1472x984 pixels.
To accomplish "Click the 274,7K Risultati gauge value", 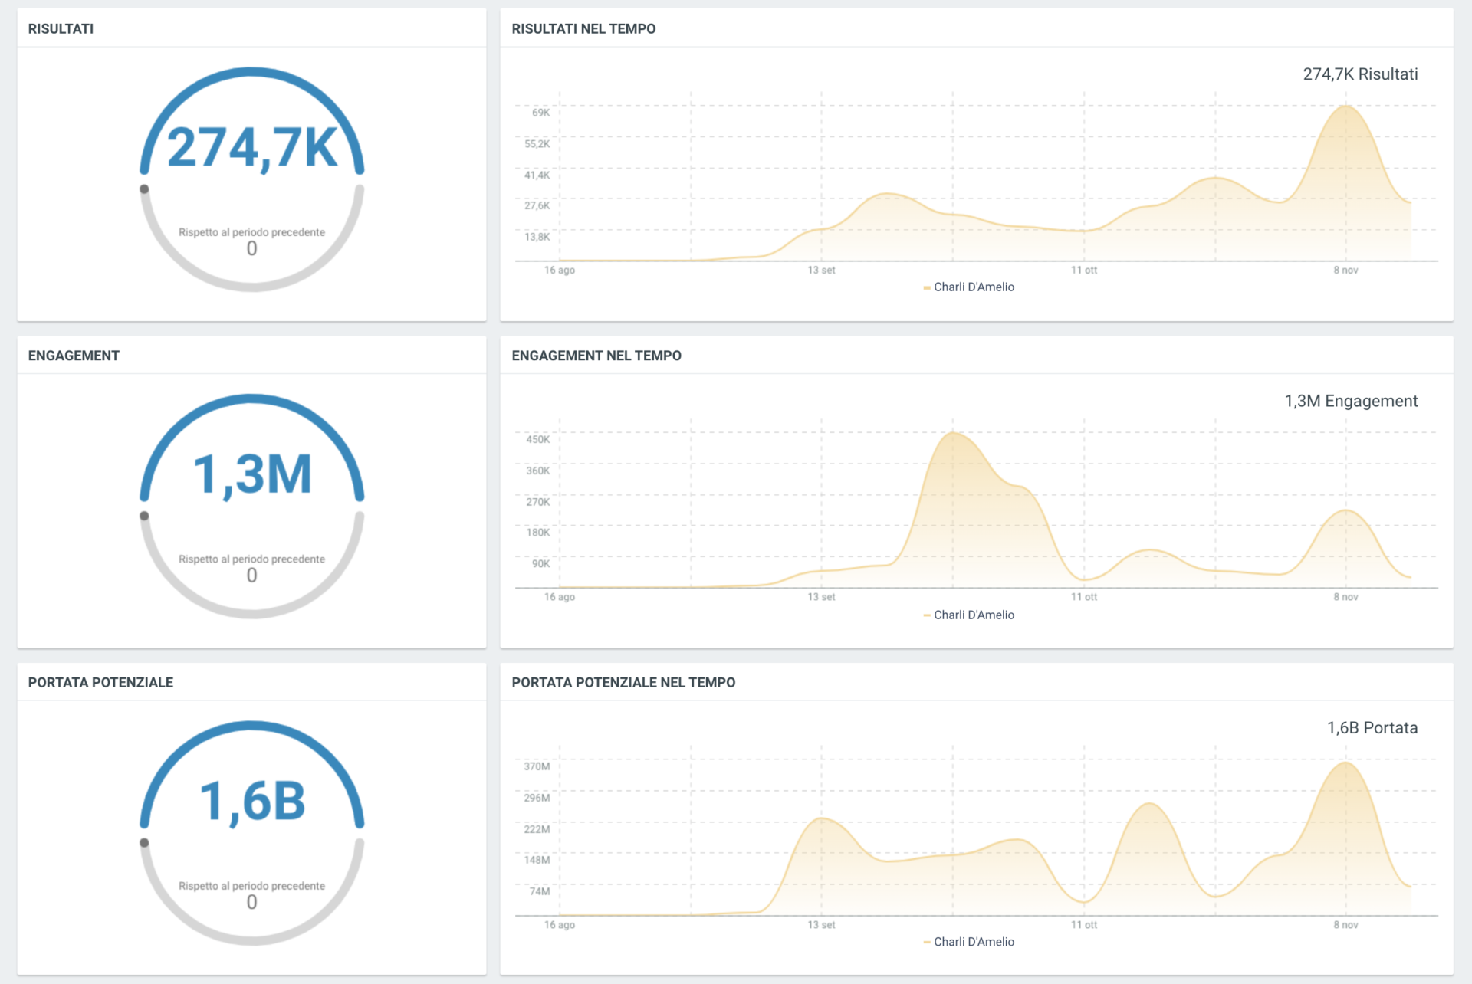I will (x=252, y=148).
